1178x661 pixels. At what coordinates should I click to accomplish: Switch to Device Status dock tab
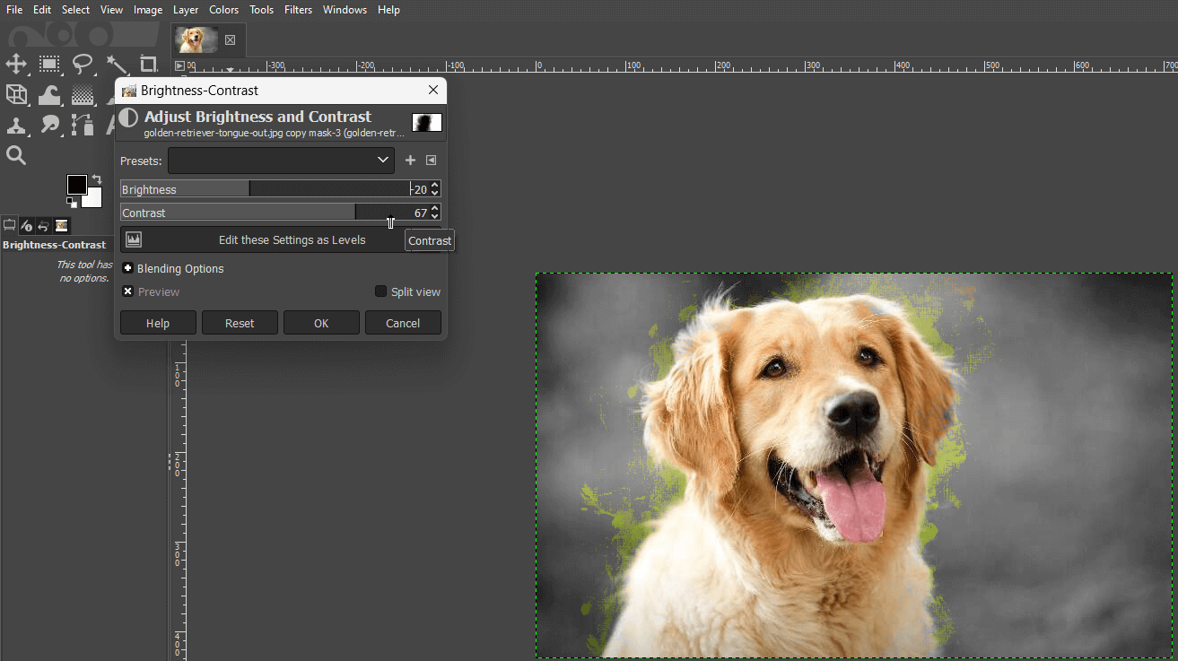click(x=27, y=225)
